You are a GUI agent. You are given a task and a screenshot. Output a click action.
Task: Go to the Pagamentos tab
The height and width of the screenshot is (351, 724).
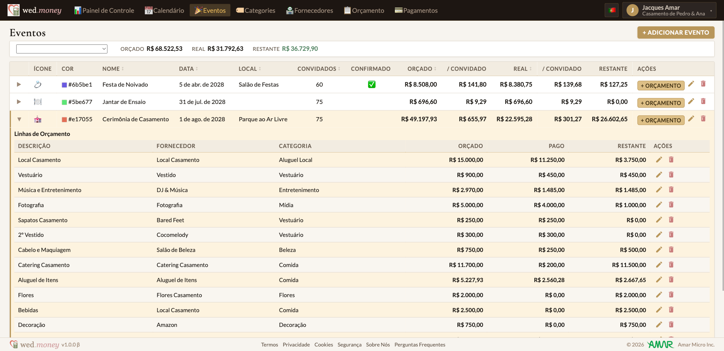click(416, 11)
